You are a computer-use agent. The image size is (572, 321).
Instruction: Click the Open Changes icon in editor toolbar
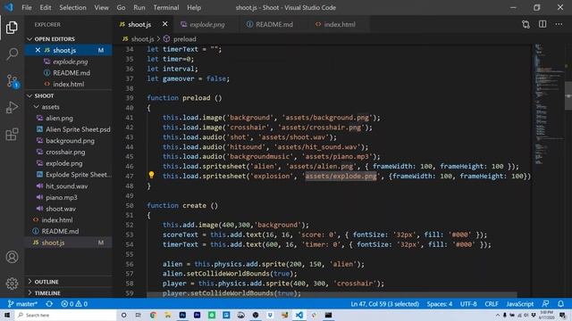(526, 24)
